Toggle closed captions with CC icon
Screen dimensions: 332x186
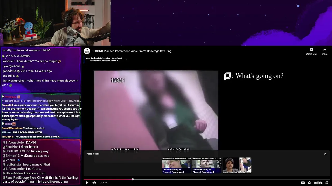click(x=303, y=183)
